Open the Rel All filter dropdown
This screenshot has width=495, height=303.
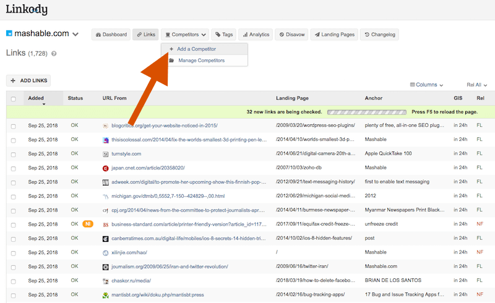476,85
